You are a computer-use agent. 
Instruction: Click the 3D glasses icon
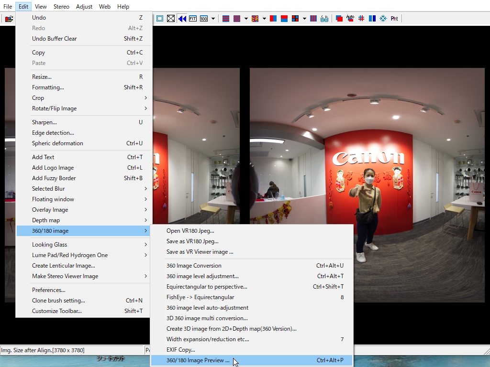click(x=324, y=19)
